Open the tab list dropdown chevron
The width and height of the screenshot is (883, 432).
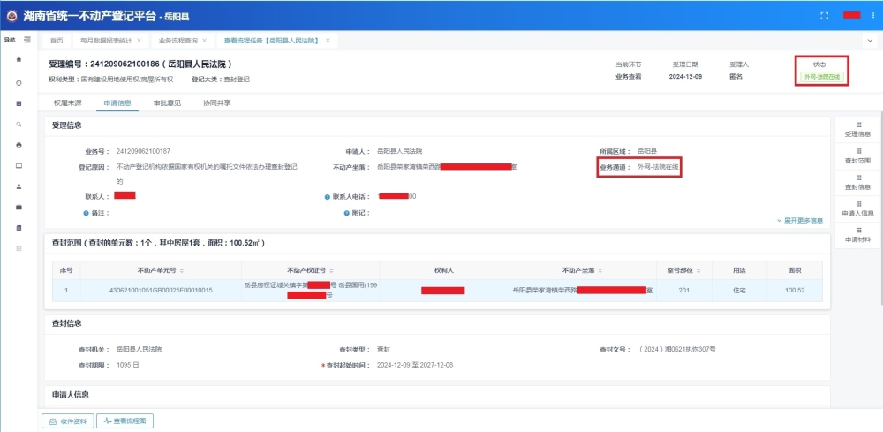pos(869,41)
